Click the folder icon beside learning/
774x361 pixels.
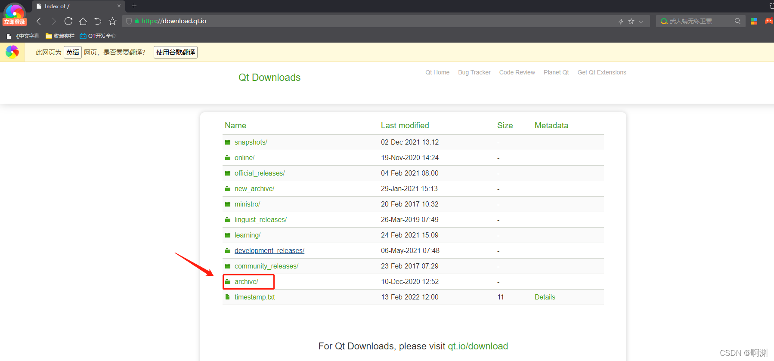pos(228,235)
